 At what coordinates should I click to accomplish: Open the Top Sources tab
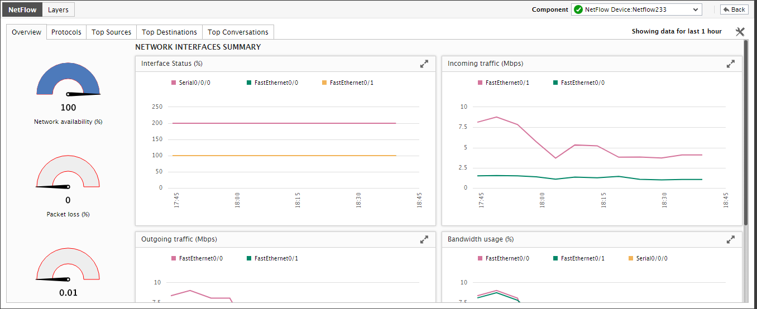tap(112, 32)
